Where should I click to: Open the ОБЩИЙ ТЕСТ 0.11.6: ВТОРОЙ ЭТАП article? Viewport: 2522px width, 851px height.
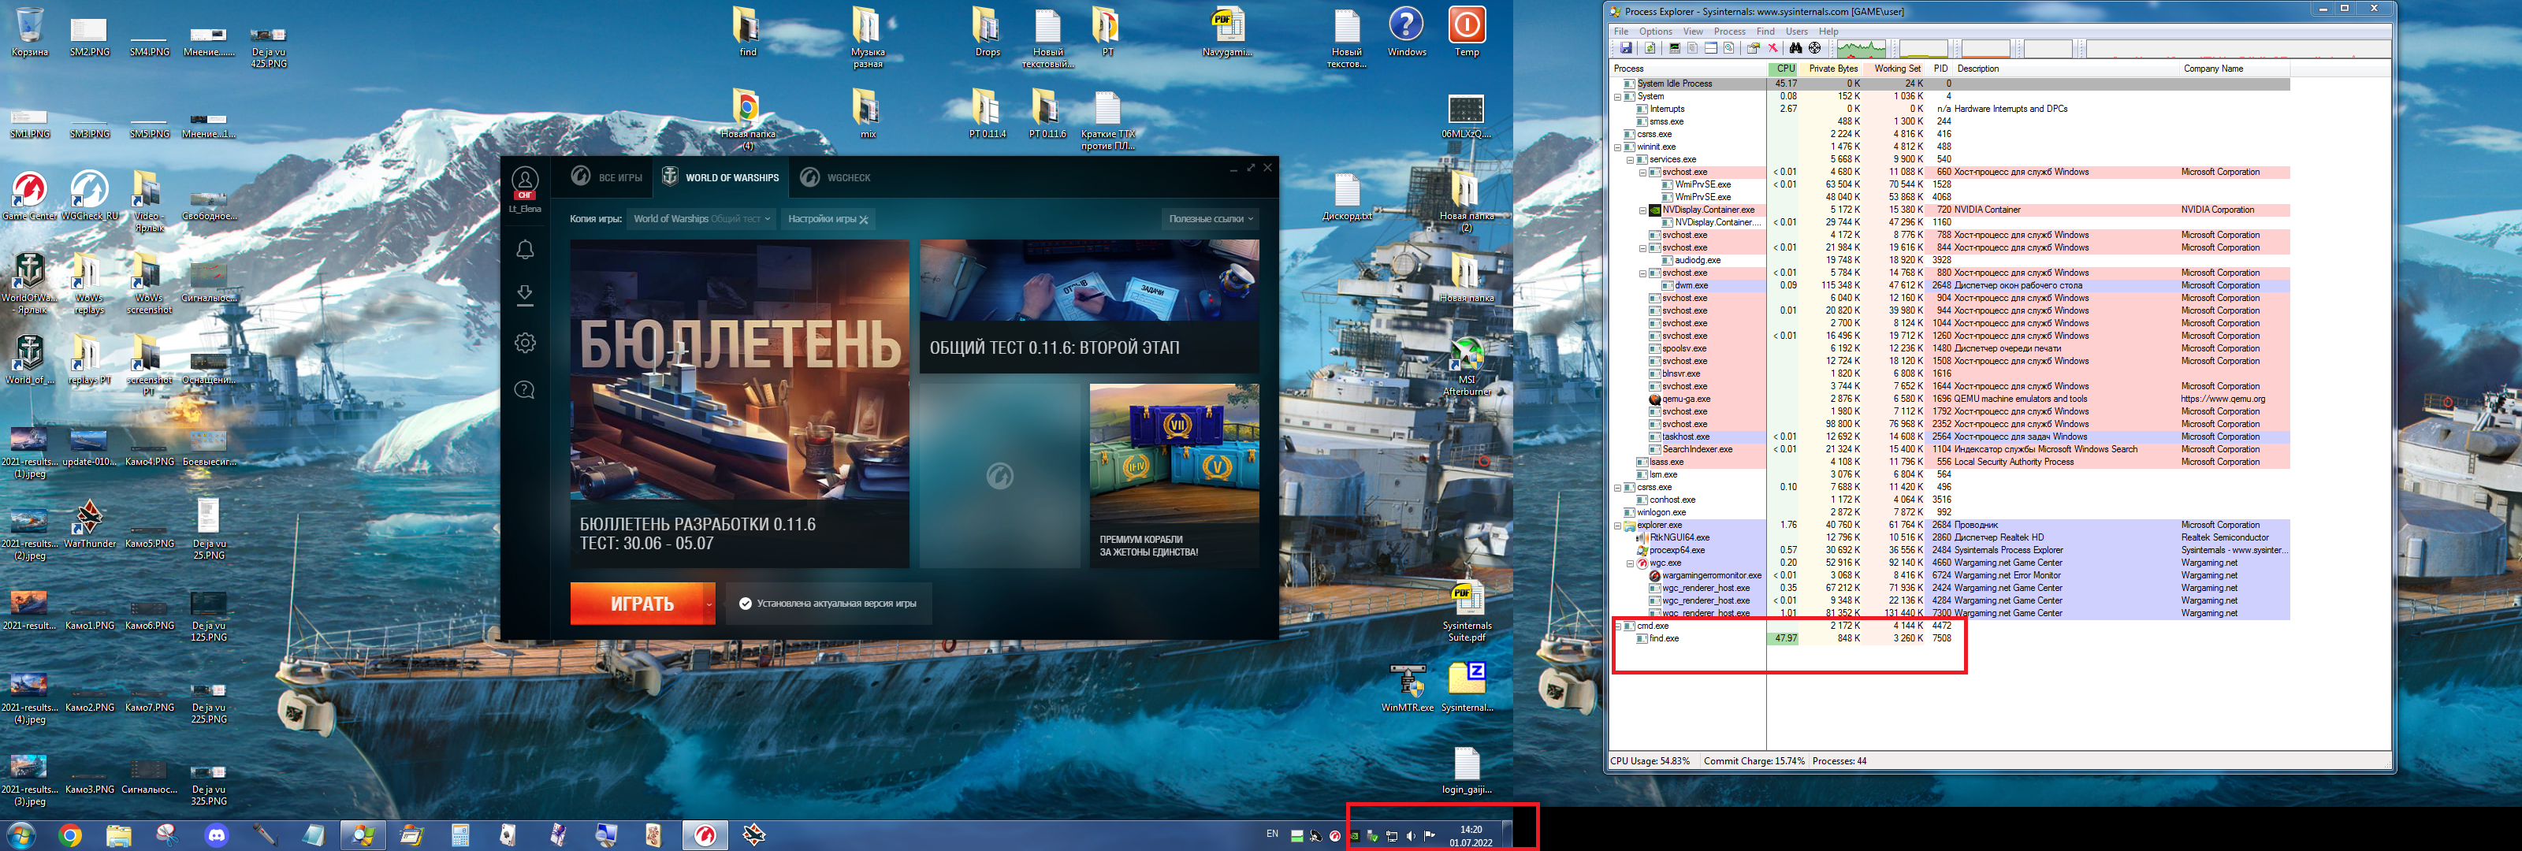coord(1088,306)
